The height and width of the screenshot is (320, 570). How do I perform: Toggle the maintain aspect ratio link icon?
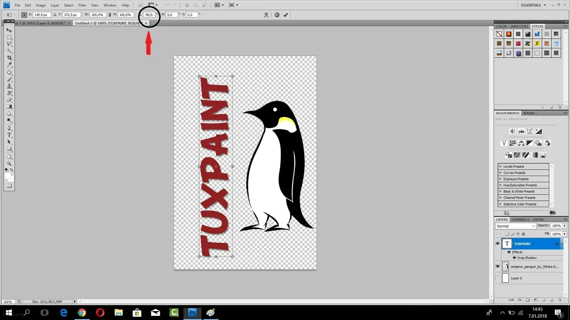[110, 15]
